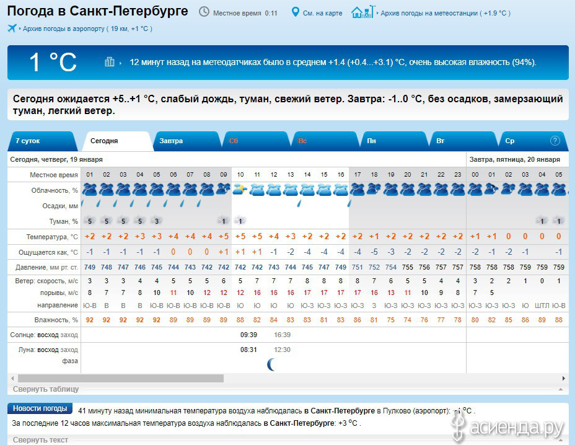This screenshot has height=445, width=575.
Task: Open the Ср forecast tab
Action: click(x=532, y=141)
